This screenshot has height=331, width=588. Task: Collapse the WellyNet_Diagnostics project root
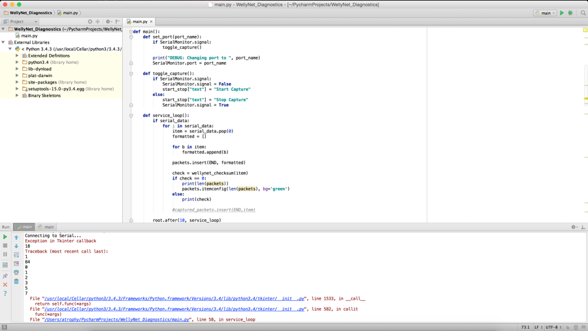3,29
